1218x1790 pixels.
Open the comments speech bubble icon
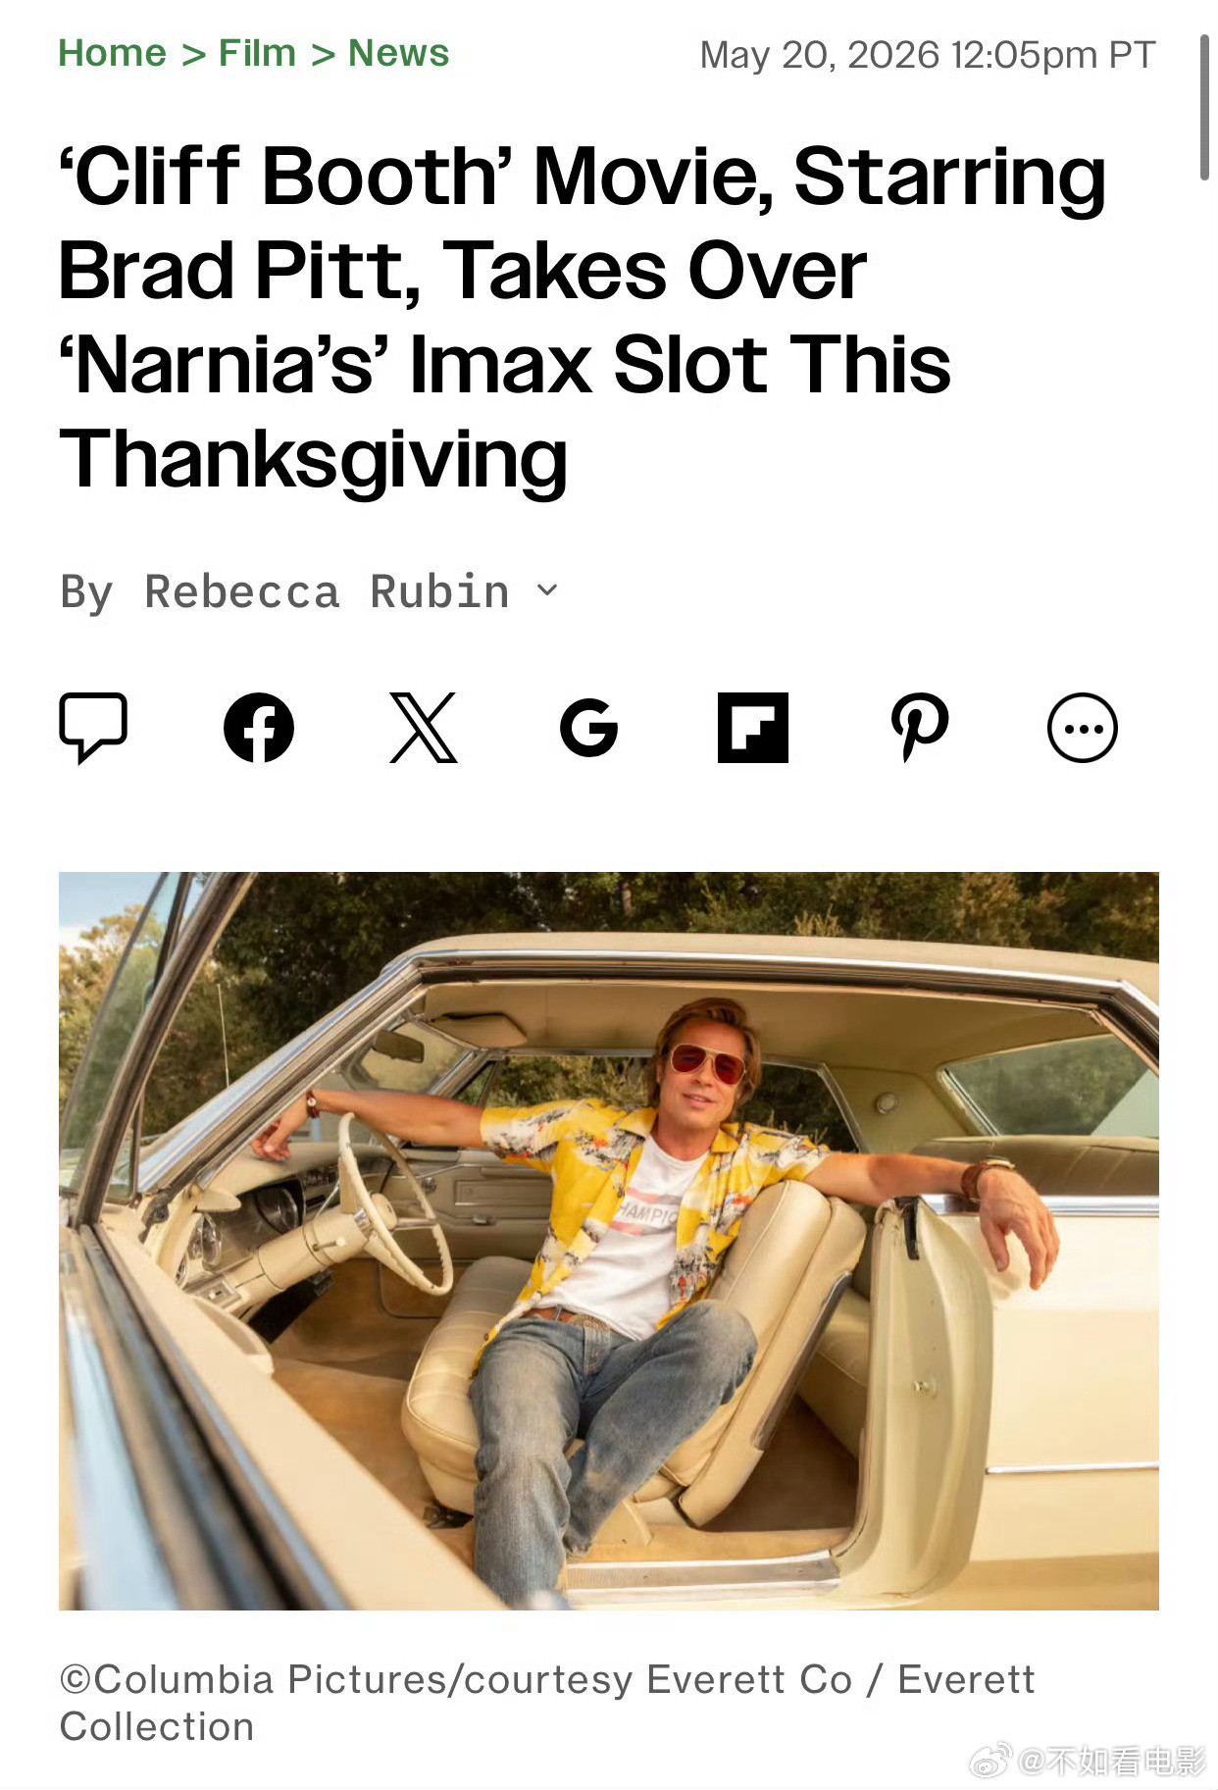[x=93, y=728]
